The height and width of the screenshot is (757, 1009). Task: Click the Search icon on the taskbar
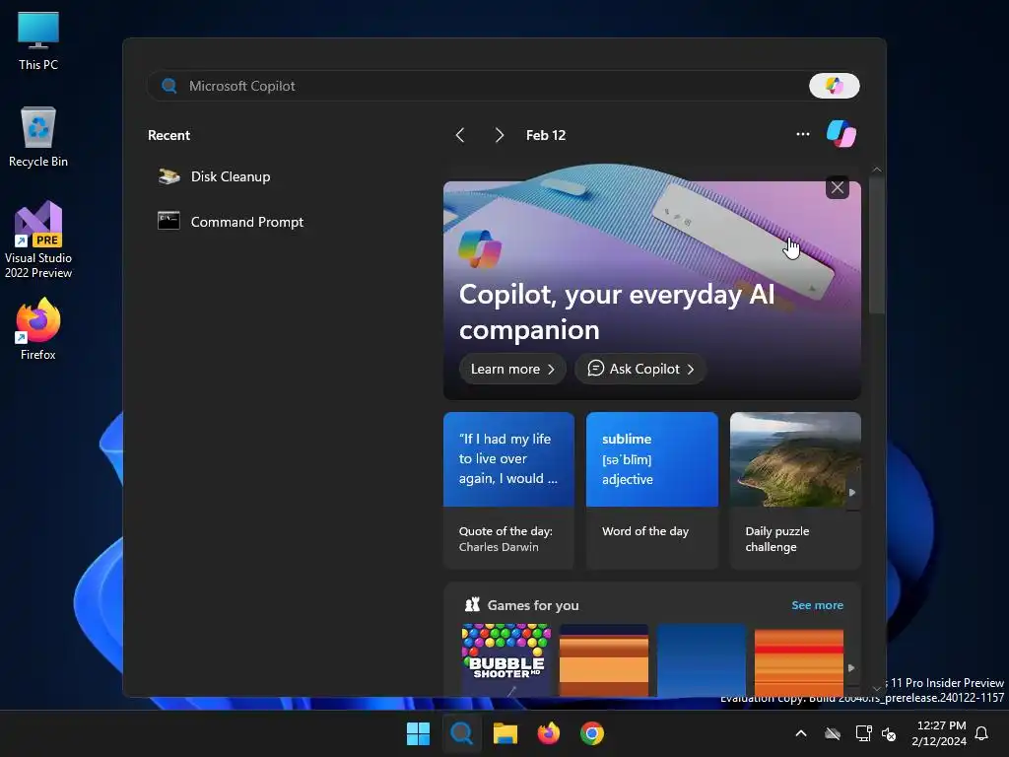(461, 733)
